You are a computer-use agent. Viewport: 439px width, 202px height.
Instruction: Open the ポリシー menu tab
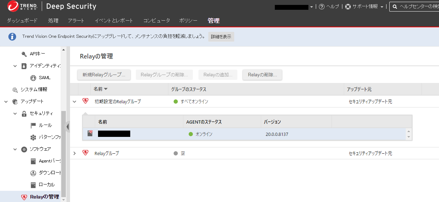coord(188,21)
